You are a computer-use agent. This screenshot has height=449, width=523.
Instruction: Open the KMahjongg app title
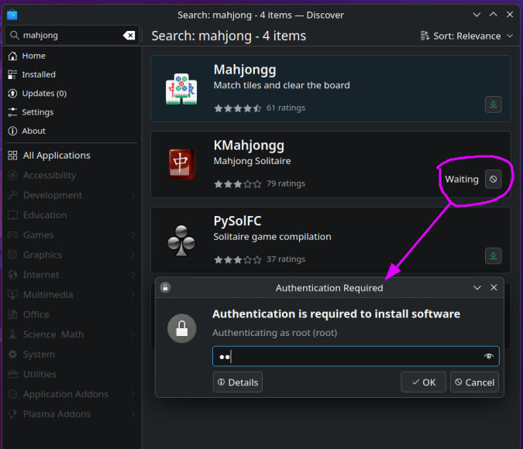[x=249, y=146]
